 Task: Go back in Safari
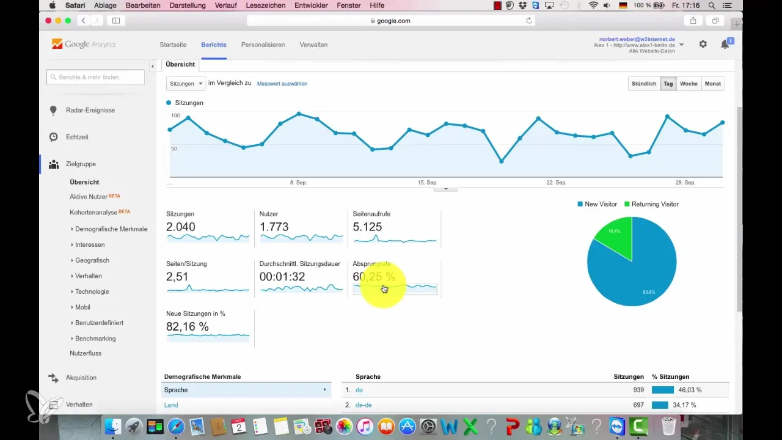click(84, 20)
